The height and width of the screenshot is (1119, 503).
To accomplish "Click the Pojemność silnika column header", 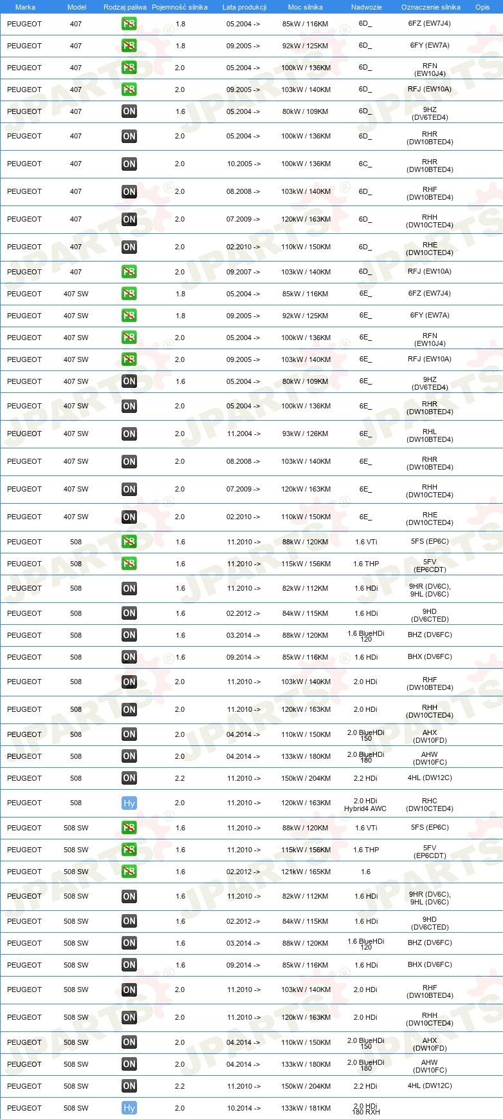I will pos(179,7).
